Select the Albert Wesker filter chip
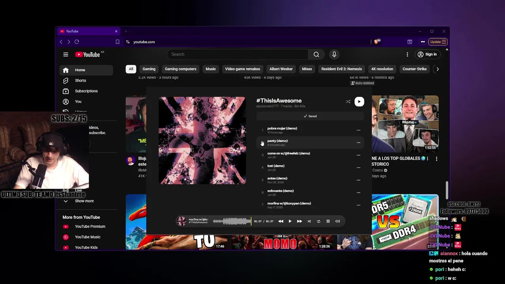505x284 pixels. (x=281, y=69)
